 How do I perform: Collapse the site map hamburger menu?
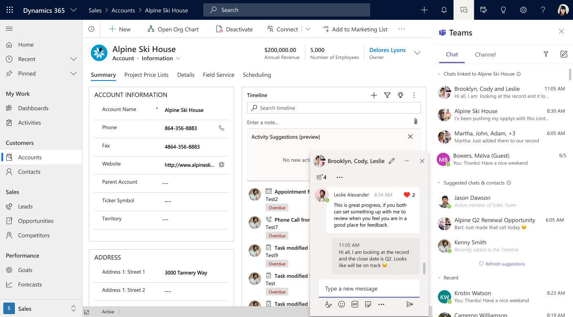pyautogui.click(x=9, y=29)
